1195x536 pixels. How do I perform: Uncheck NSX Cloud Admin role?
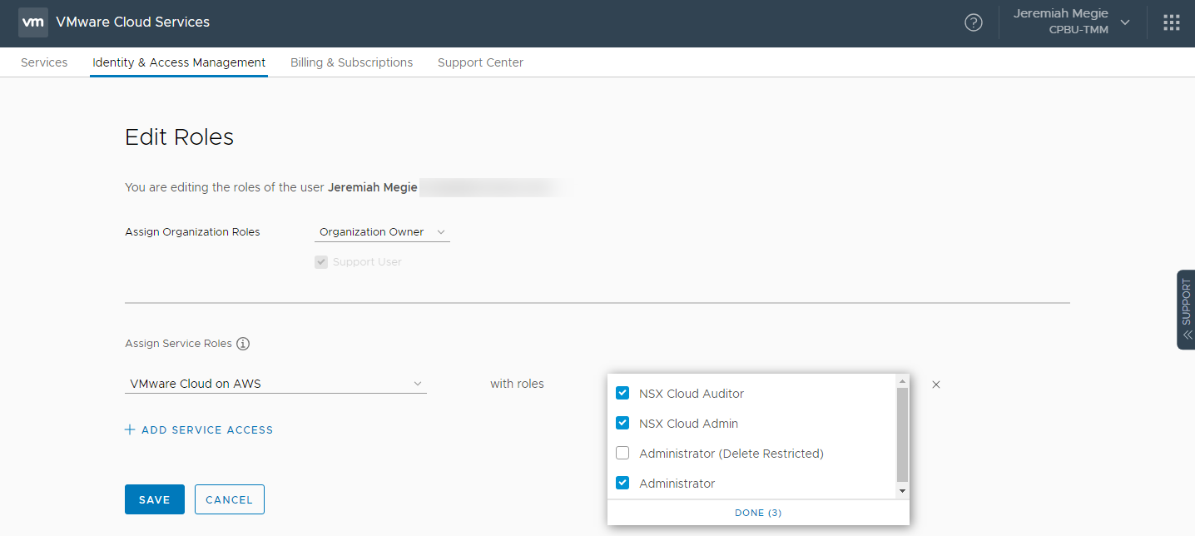(x=622, y=423)
